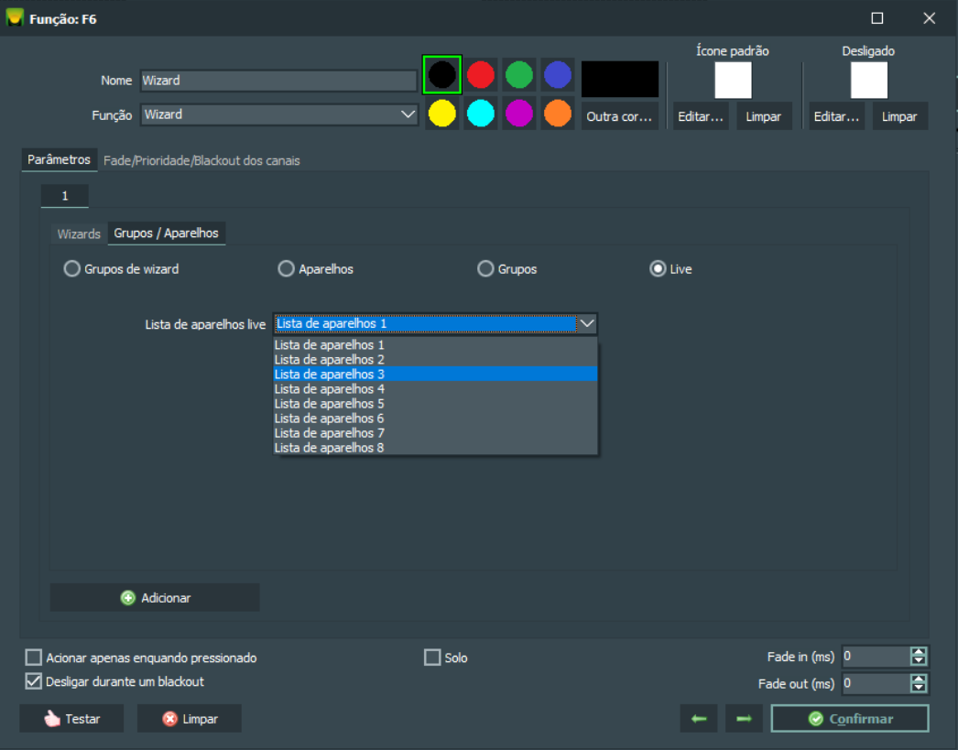Screen dimensions: 958x750
Task: Click the Ícone padrão white thumbnail
Action: pos(733,80)
